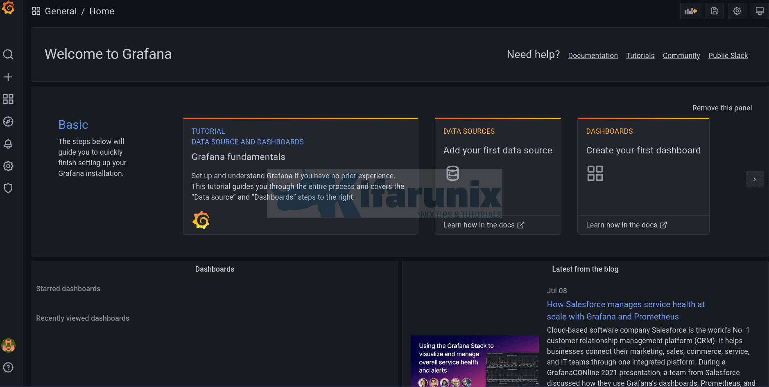Open the Create plus icon in sidebar

8,77
